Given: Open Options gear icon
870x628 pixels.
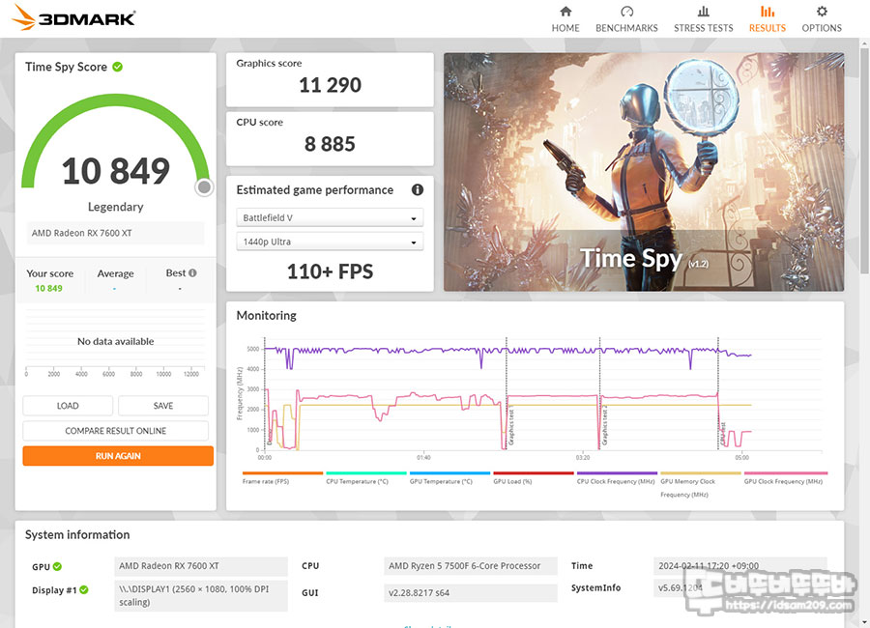Looking at the screenshot, I should click(822, 11).
